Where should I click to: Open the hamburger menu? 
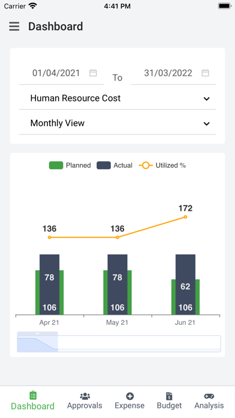coord(14,26)
